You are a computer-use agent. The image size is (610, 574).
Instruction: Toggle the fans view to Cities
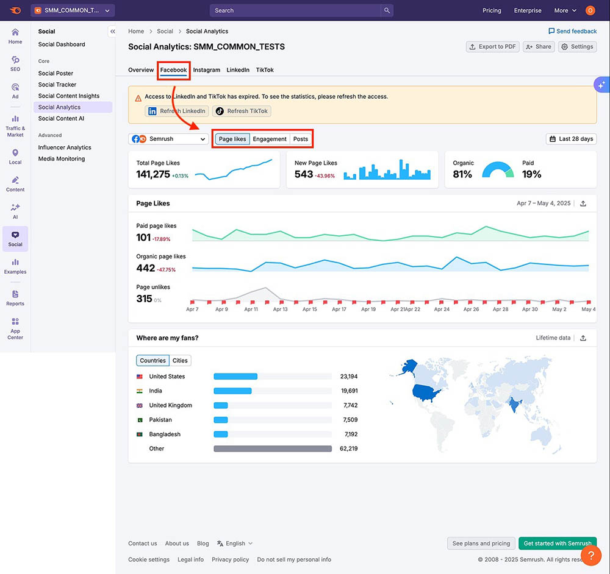(180, 361)
